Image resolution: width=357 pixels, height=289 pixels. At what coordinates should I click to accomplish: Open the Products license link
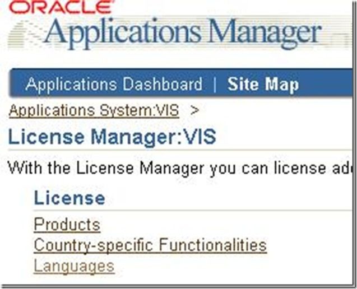tap(67, 225)
